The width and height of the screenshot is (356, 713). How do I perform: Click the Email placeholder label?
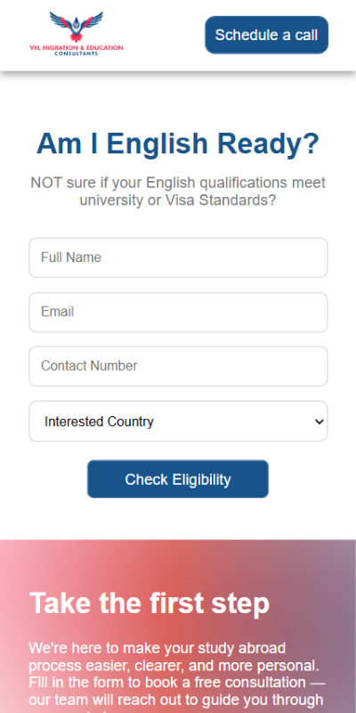click(x=57, y=312)
